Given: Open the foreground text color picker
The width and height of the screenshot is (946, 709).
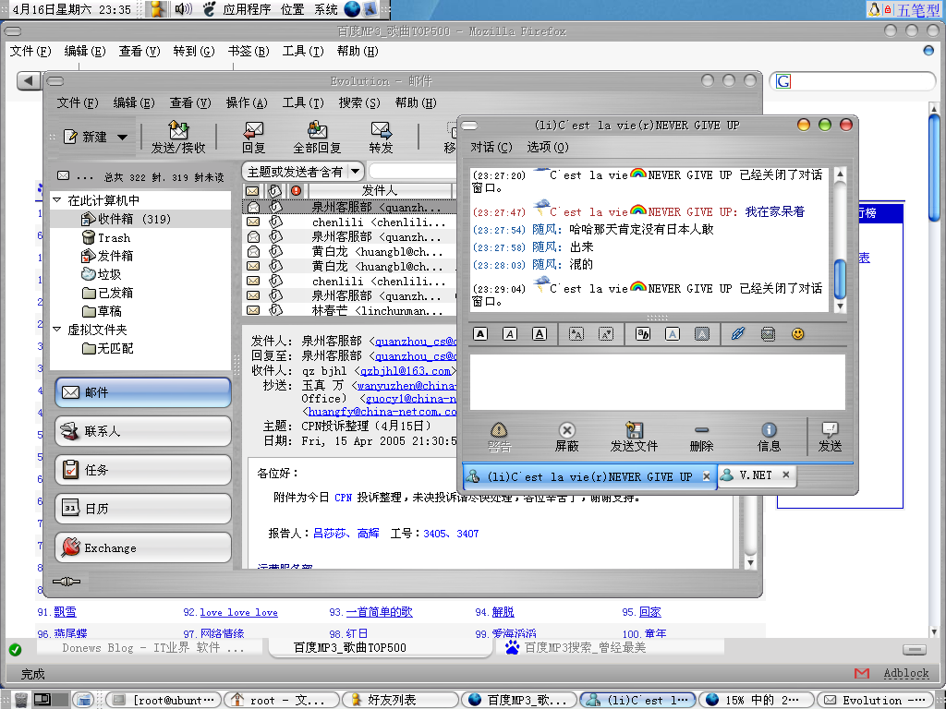Looking at the screenshot, I should coord(673,334).
